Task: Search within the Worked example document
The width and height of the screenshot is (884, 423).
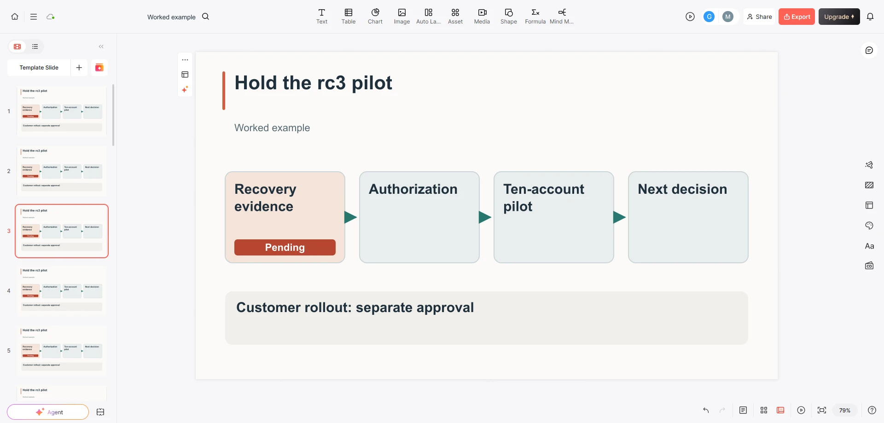Action: pos(206,17)
